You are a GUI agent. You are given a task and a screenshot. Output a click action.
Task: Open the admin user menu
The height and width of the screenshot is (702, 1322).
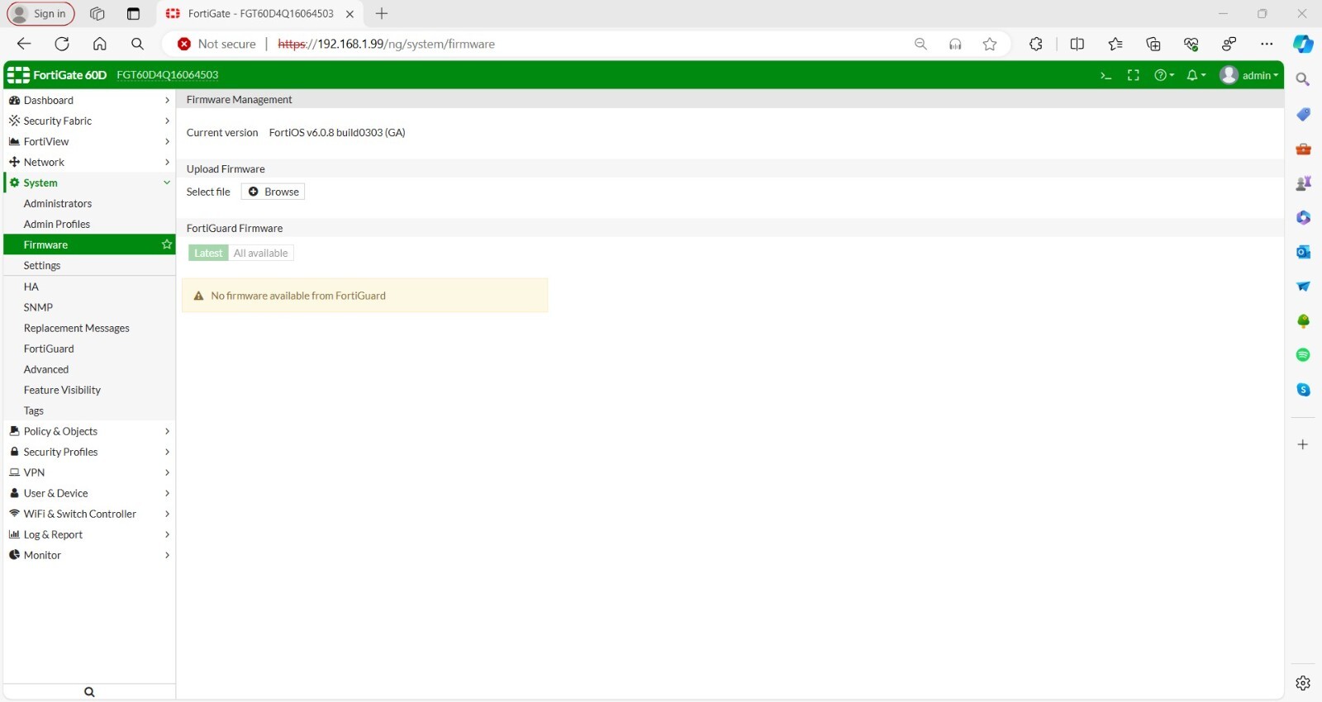tap(1249, 75)
